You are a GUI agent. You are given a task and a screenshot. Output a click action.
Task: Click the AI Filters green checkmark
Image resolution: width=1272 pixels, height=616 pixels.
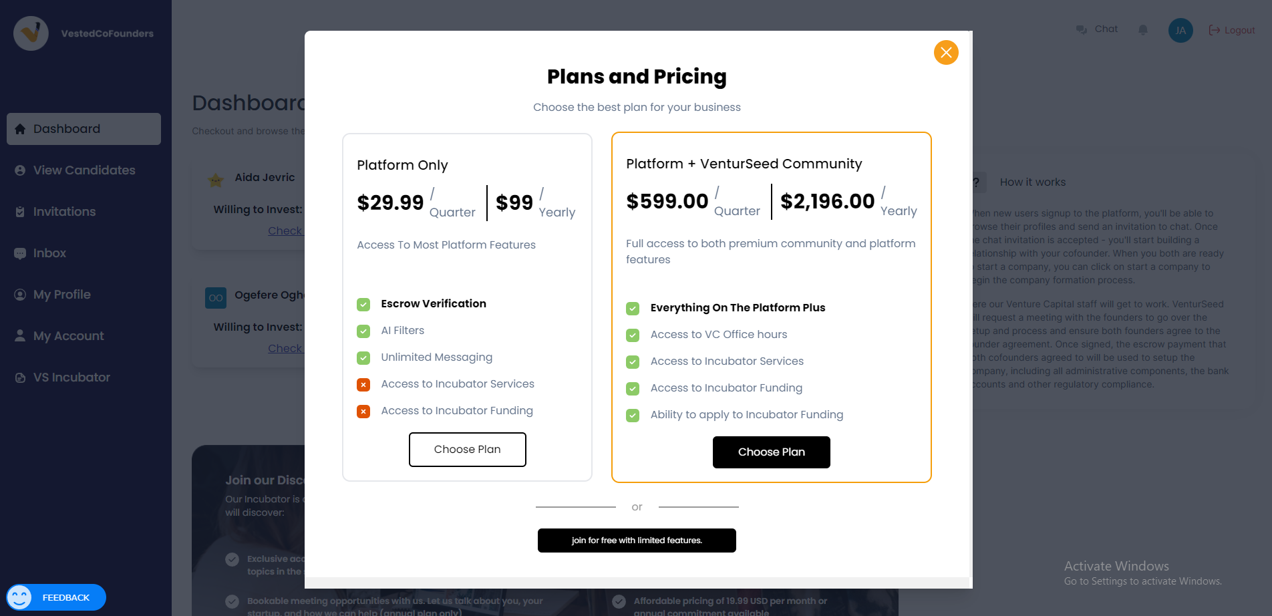(363, 331)
